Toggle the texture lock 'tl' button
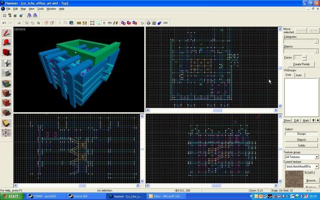This screenshot has height=200, width=320. pyautogui.click(x=104, y=23)
